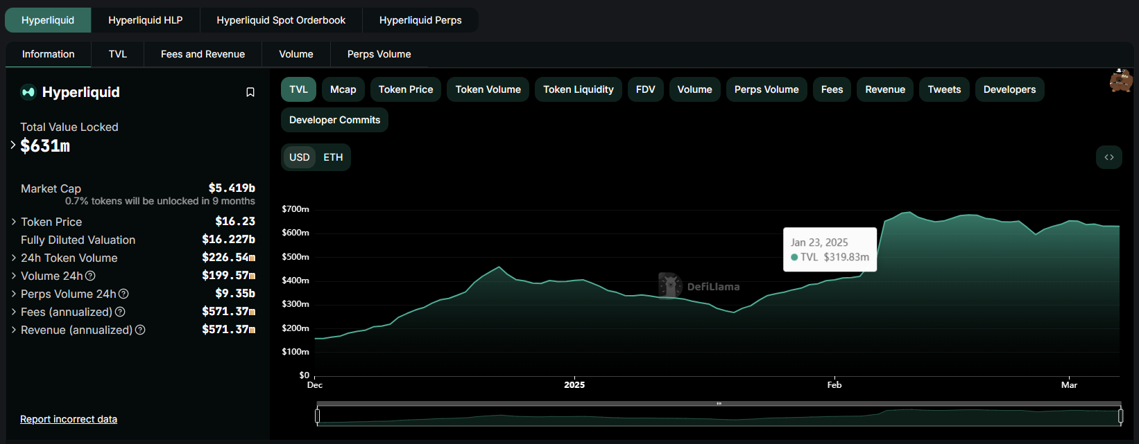The width and height of the screenshot is (1139, 444).
Task: Click the center grip of range slider
Action: click(719, 403)
